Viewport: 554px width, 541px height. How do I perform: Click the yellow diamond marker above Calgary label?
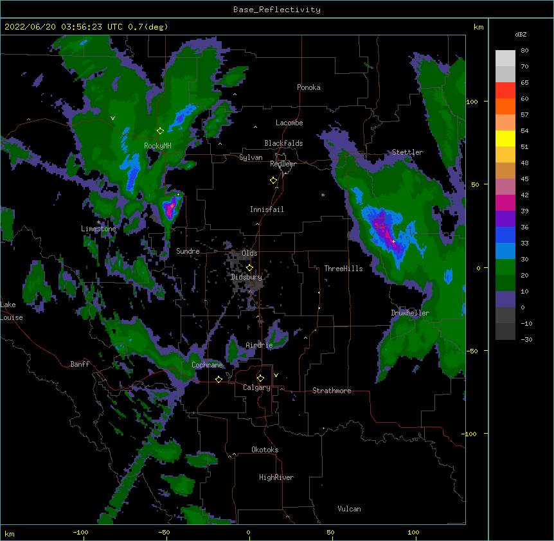tap(260, 378)
